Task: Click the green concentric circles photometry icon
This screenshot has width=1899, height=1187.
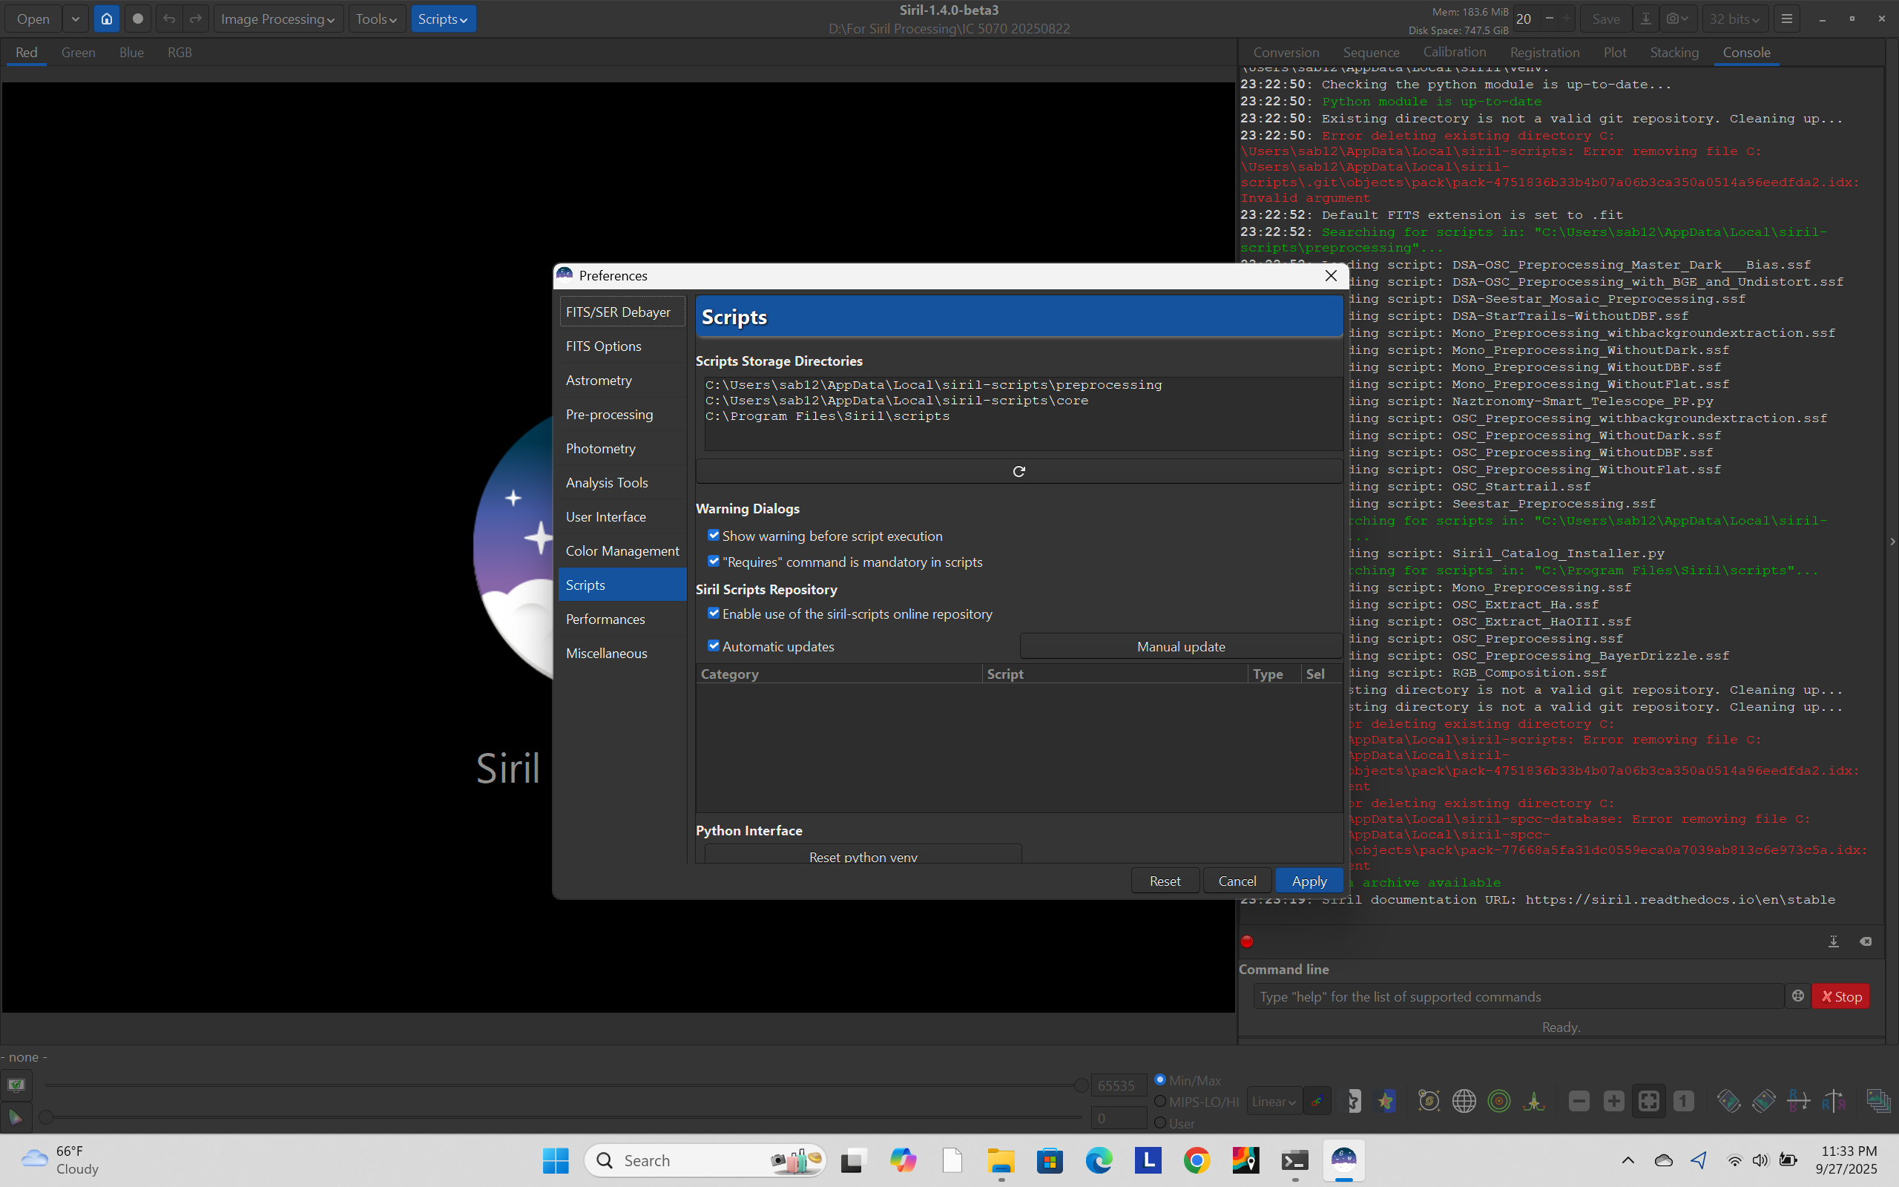Action: click(1498, 1102)
